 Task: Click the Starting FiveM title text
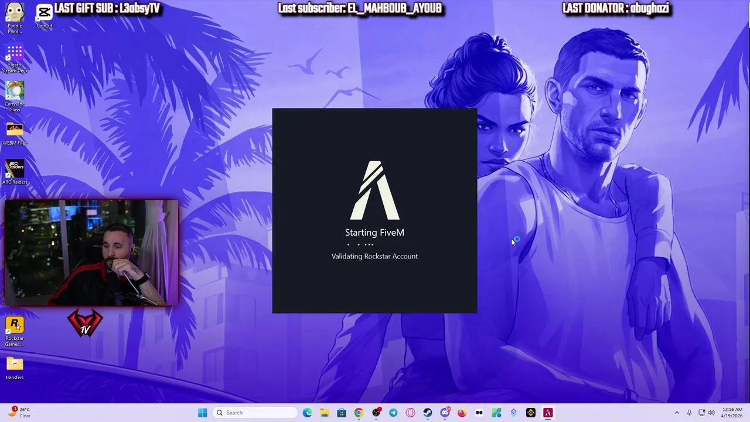click(374, 233)
